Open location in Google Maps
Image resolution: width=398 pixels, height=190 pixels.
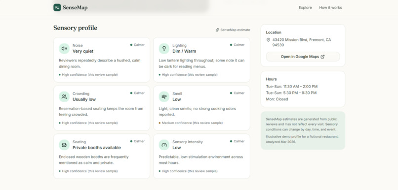point(303,57)
